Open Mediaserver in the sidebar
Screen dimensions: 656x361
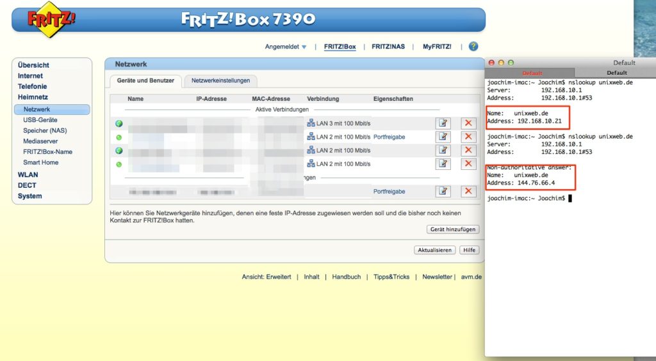[40, 141]
